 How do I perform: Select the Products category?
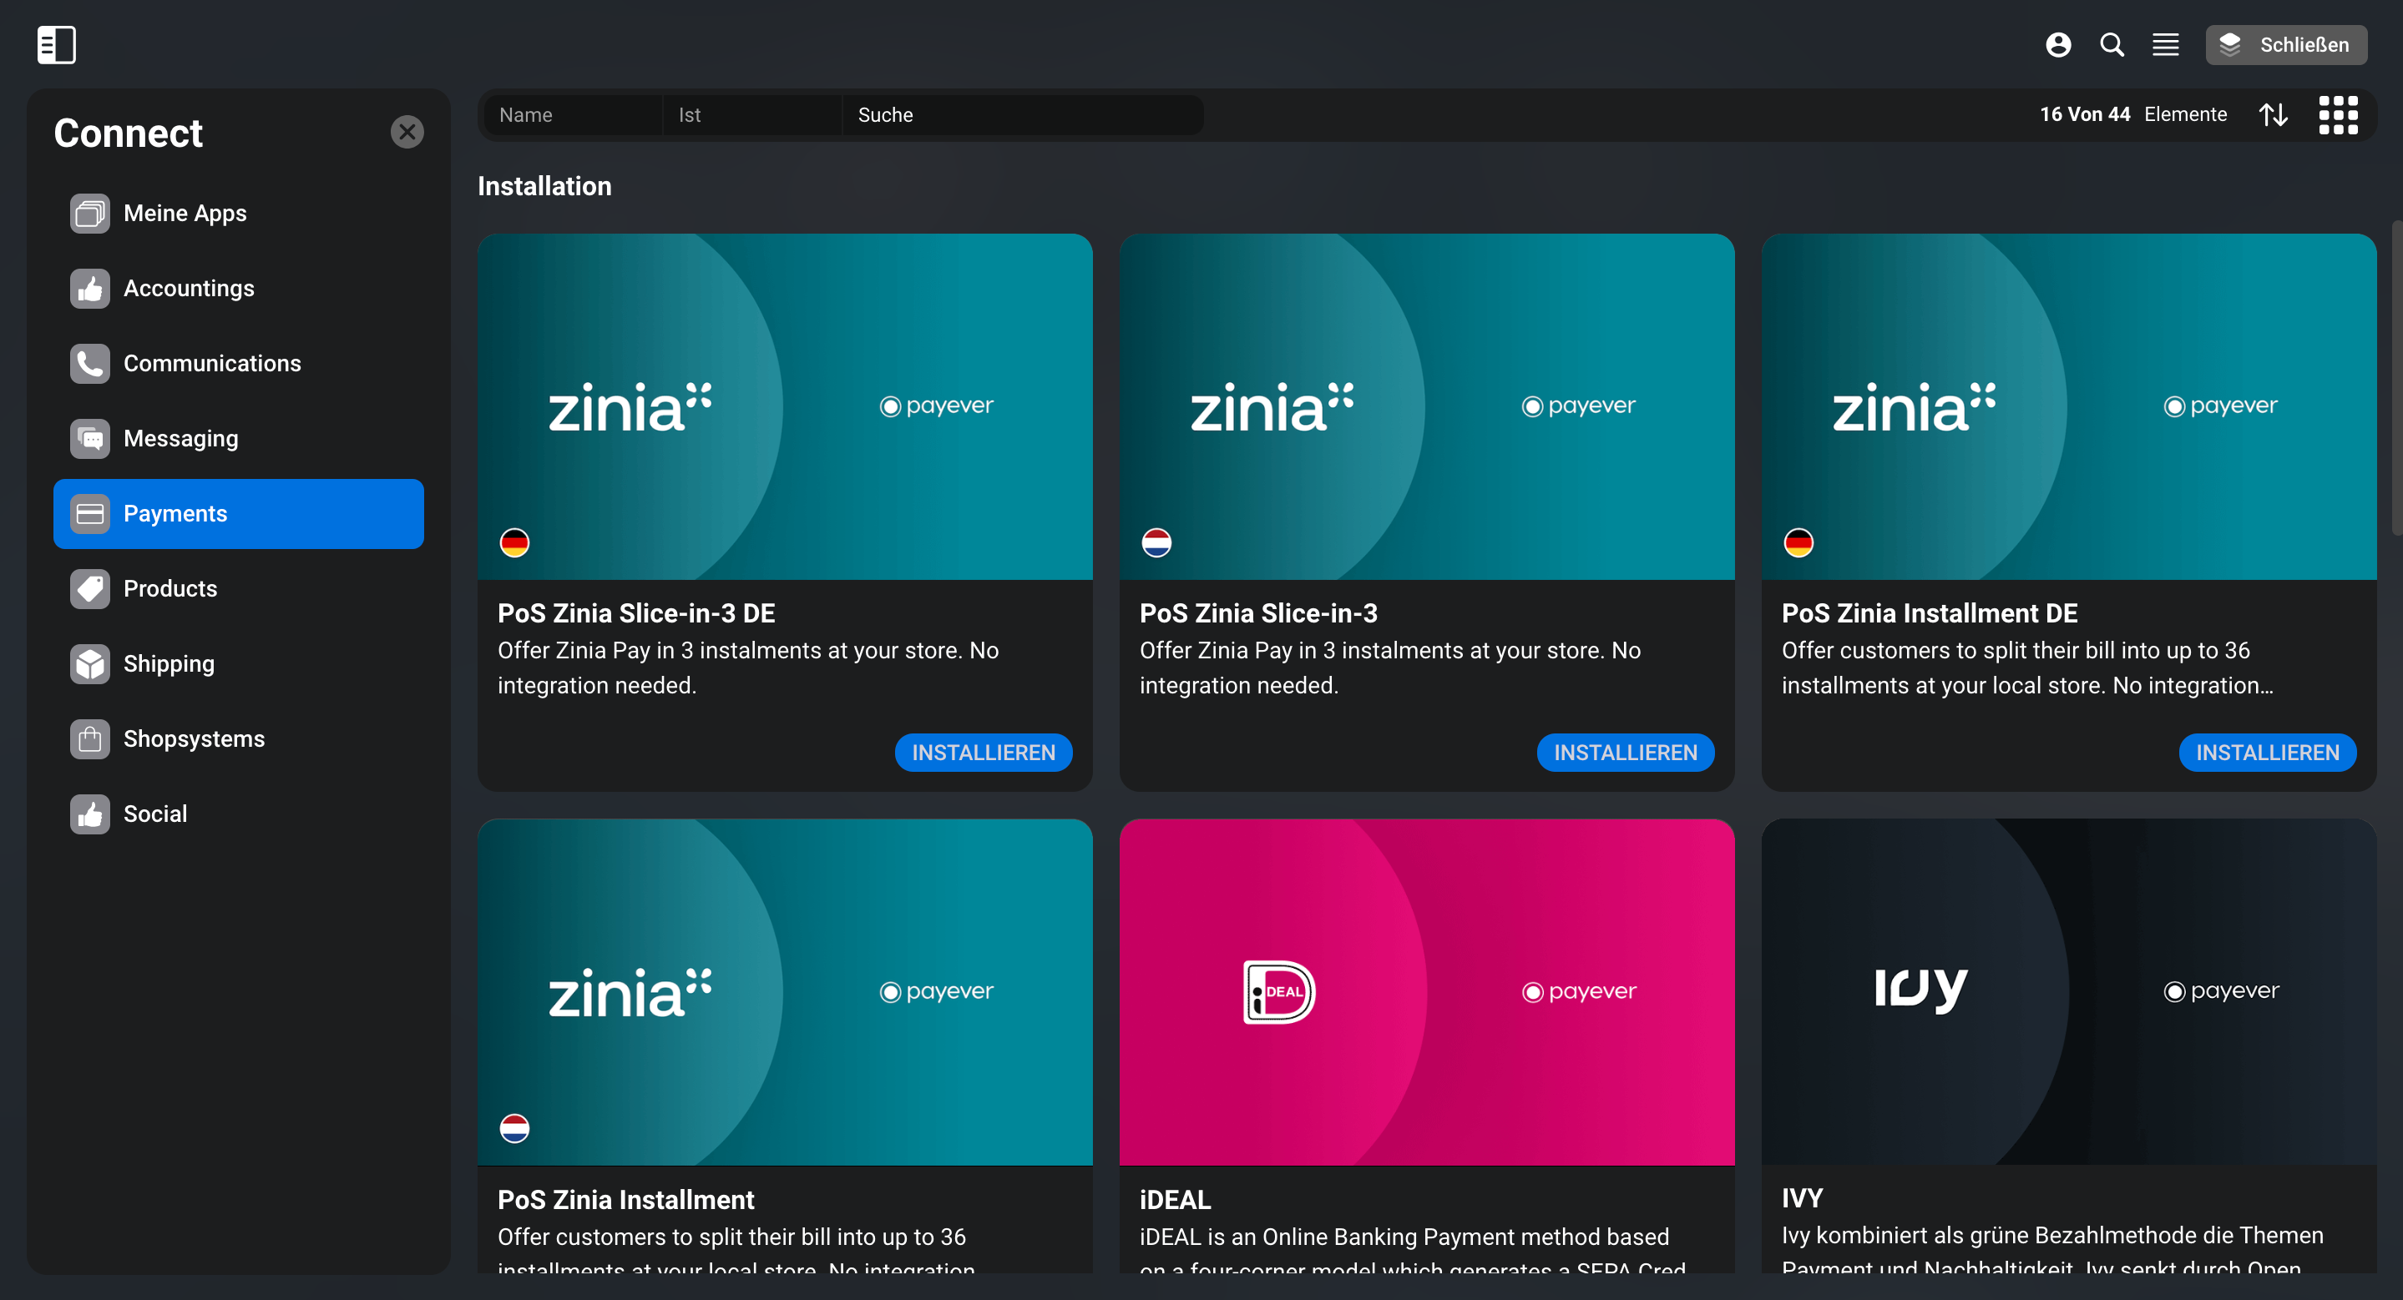[x=239, y=589]
